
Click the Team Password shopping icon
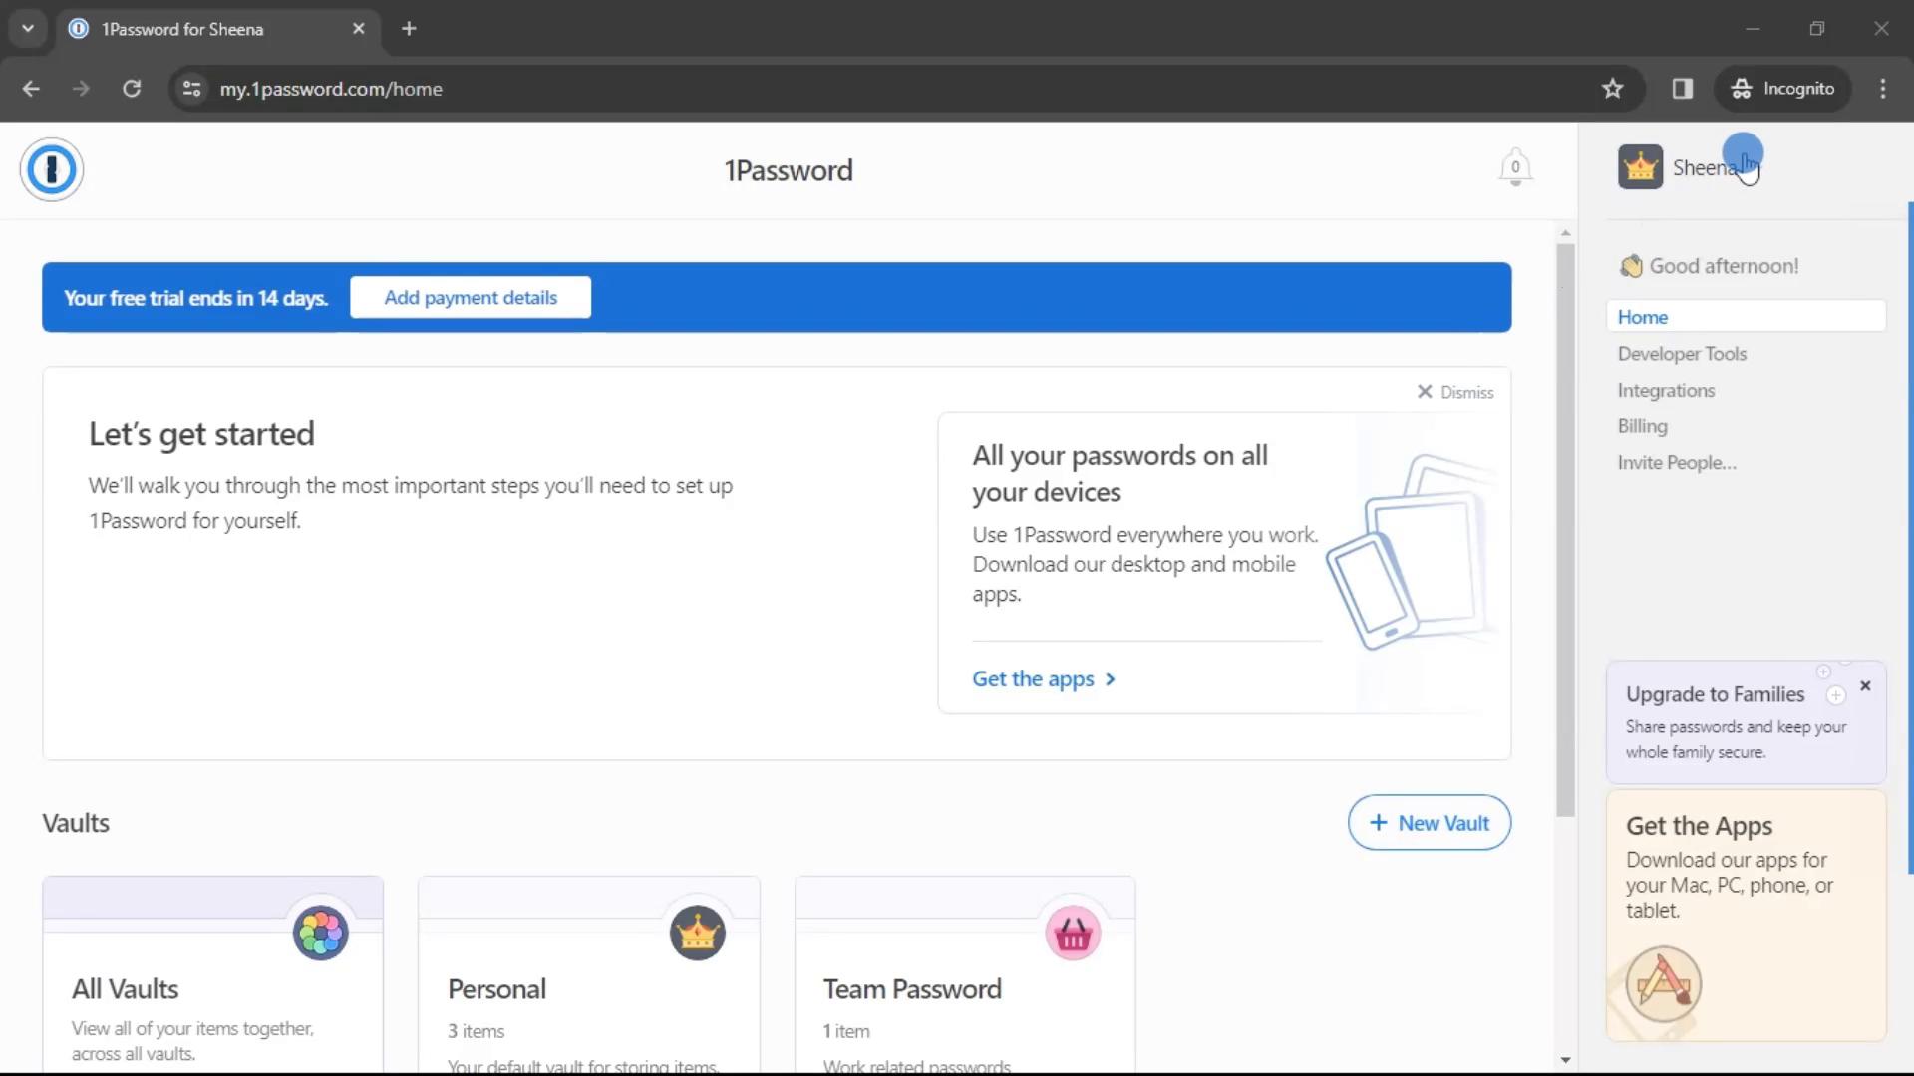1074,933
